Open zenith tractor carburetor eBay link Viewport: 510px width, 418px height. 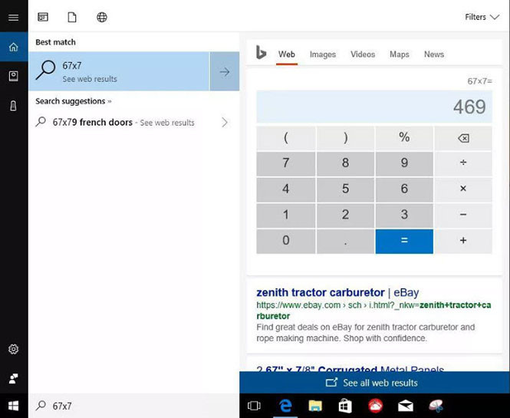(337, 292)
